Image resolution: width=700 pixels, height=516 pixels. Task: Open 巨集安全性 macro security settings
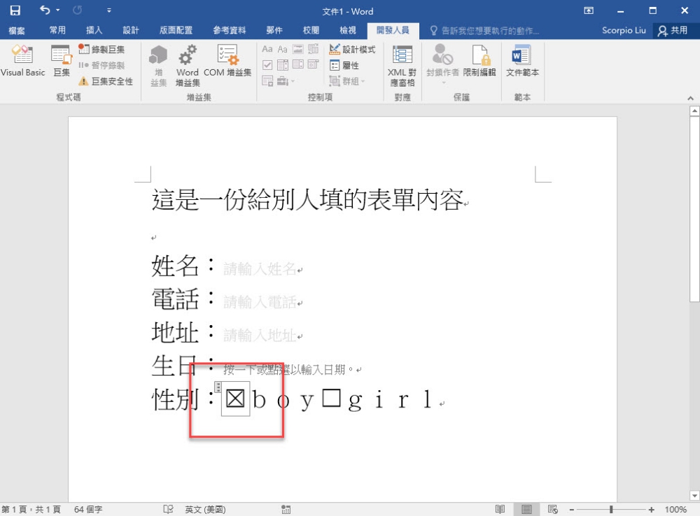(106, 81)
